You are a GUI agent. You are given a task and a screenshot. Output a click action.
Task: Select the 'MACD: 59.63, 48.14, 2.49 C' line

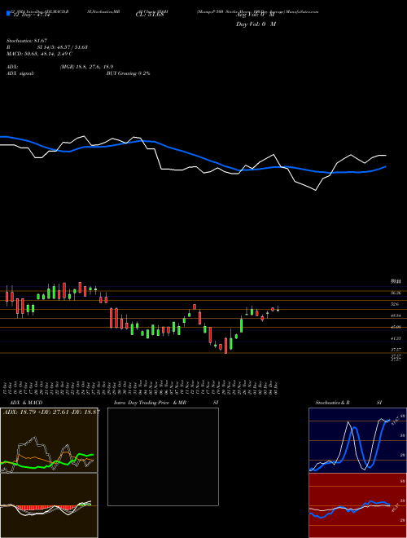click(x=39, y=54)
